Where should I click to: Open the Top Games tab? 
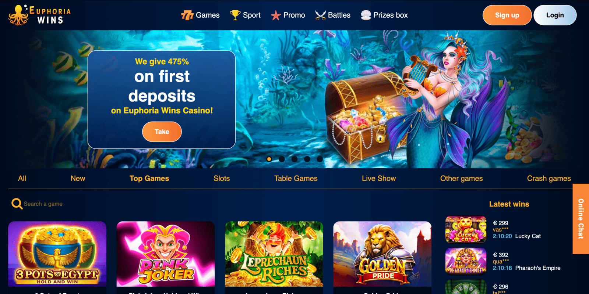coord(149,178)
